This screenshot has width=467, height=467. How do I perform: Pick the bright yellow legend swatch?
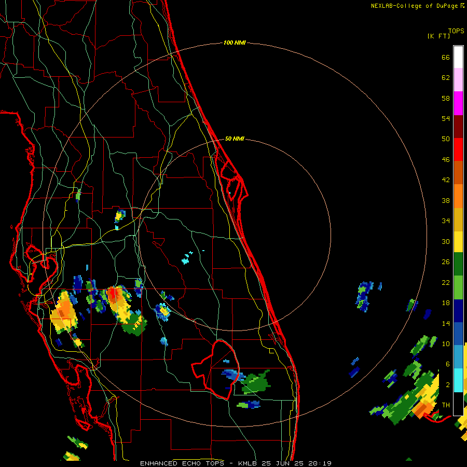(x=458, y=241)
